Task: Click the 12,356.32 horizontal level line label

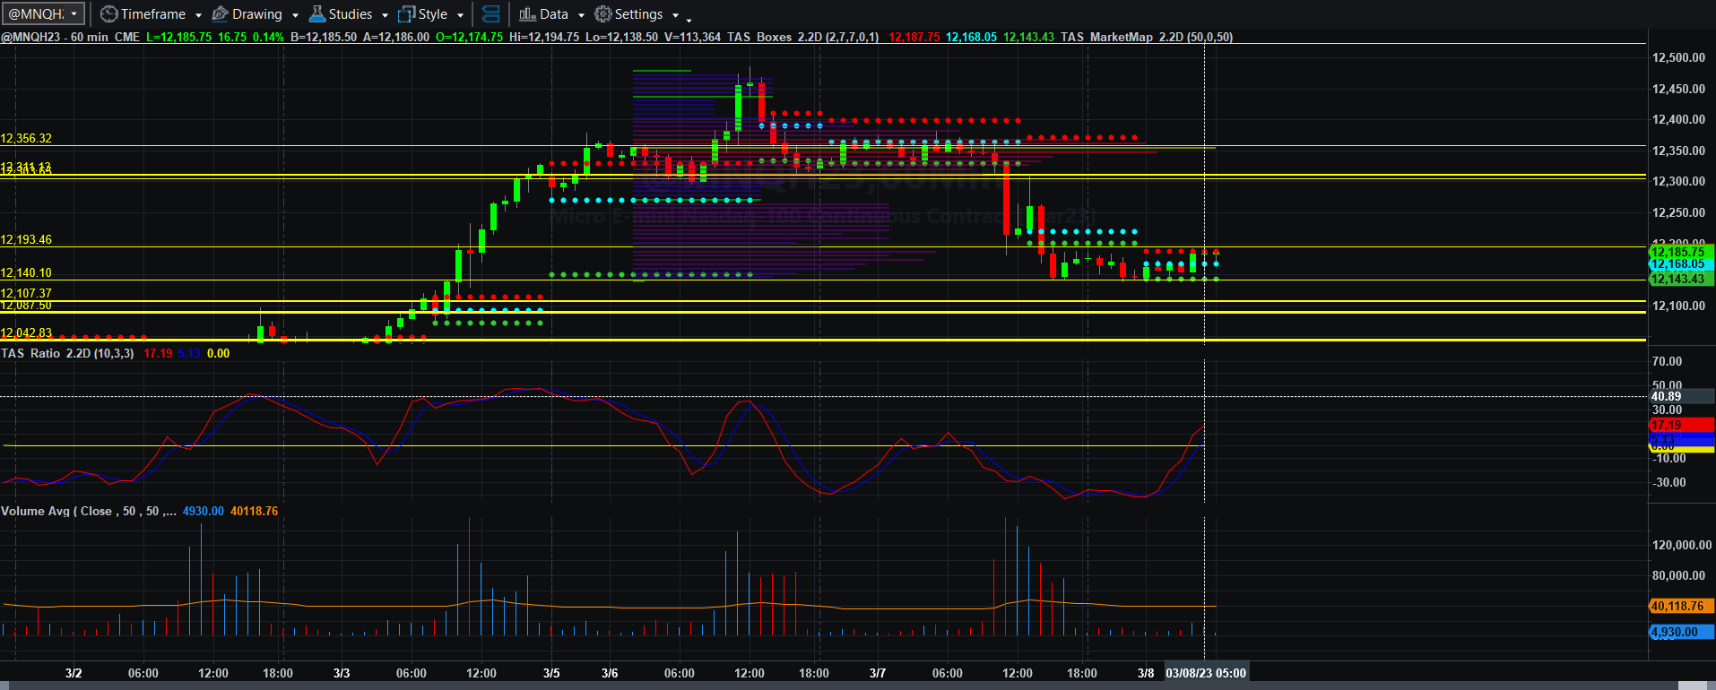Action: pos(26,138)
